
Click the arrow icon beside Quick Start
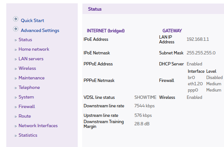point(15,19)
